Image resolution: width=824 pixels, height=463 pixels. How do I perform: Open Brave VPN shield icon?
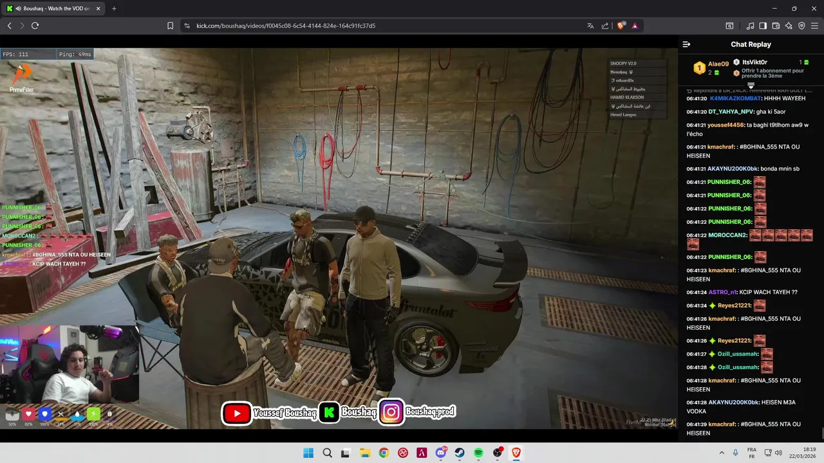pos(801,26)
